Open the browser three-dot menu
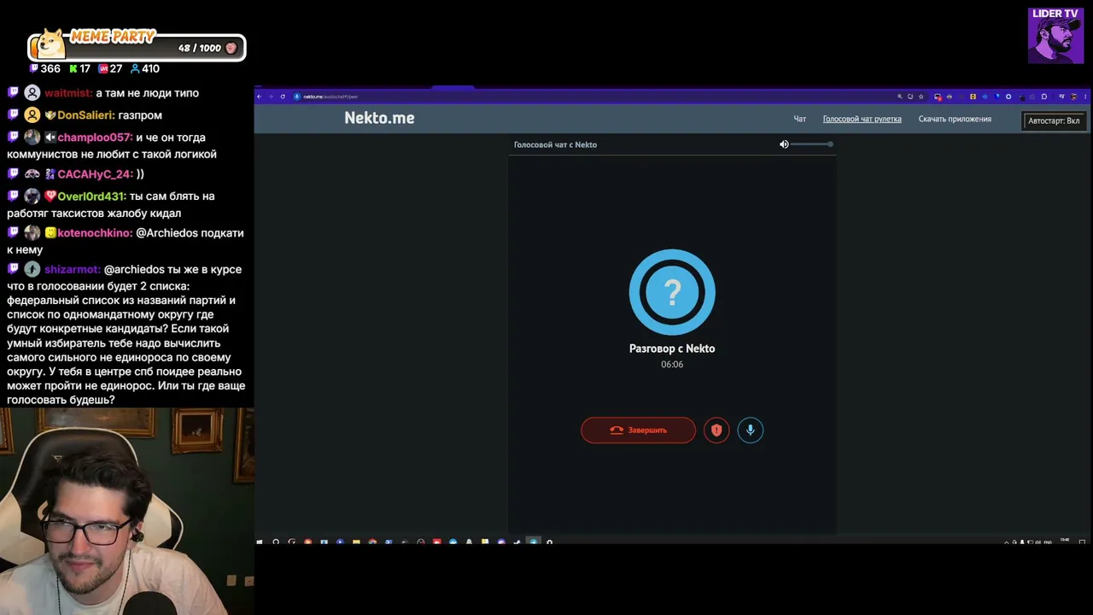The width and height of the screenshot is (1093, 615). coord(1085,97)
